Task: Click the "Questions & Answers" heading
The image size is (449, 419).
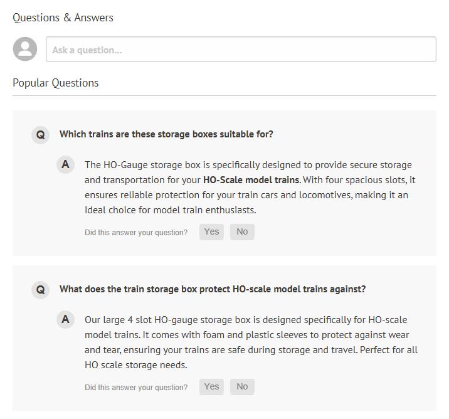Action: 63,18
